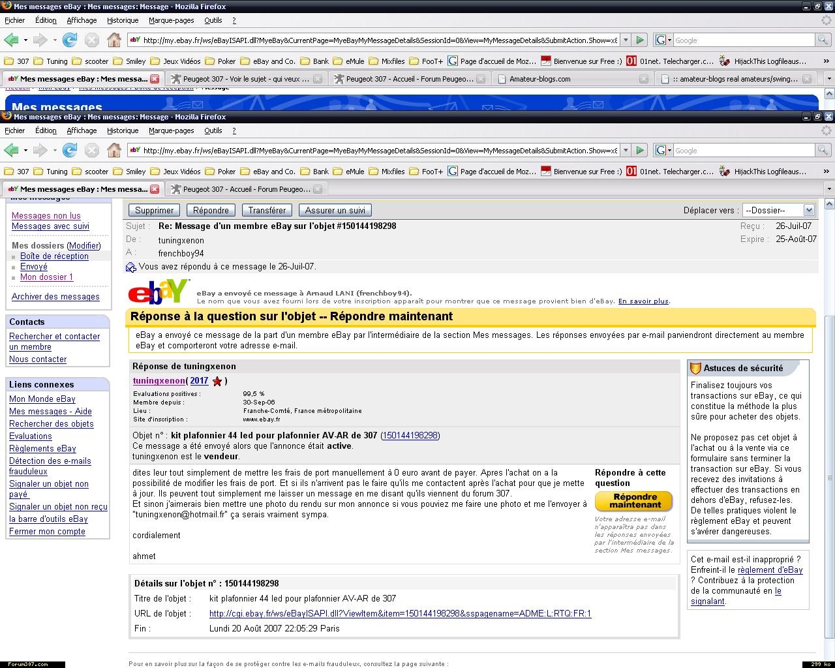
Task: Open '01net. Telecharger' bookmark in front window
Action: click(670, 172)
